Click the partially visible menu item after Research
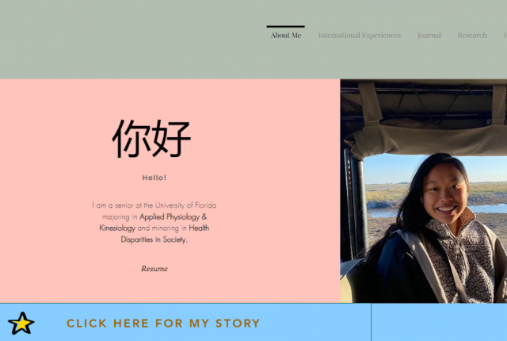 [x=505, y=35]
